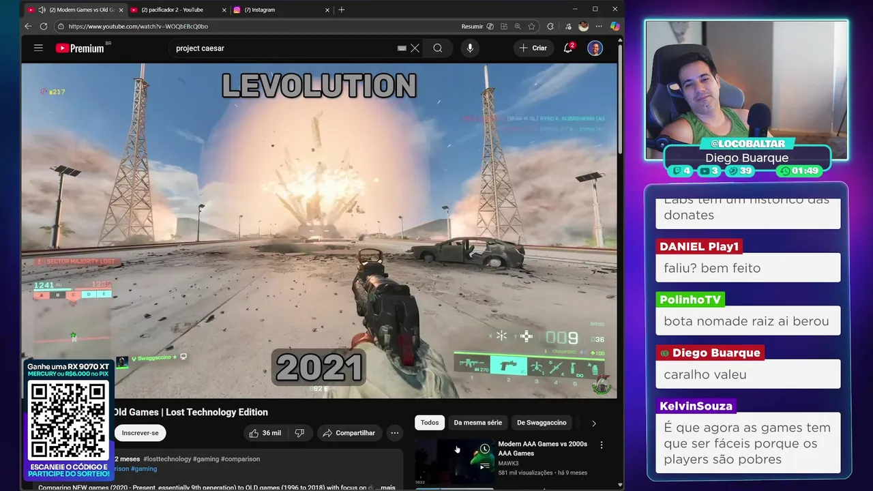The height and width of the screenshot is (491, 873).
Task: Show next filter chips with right chevron
Action: [593, 423]
